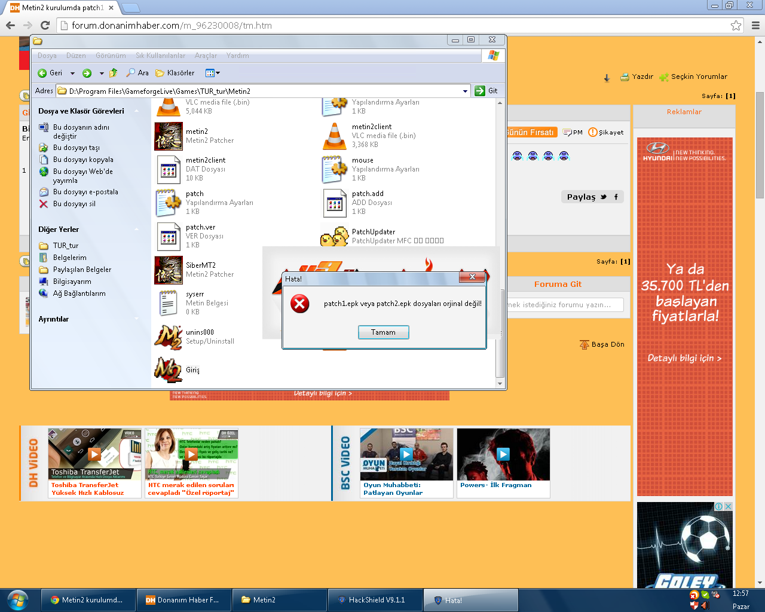Image resolution: width=765 pixels, height=612 pixels.
Task: Select the metin2 Metin2 Patcher file icon
Action: point(169,136)
